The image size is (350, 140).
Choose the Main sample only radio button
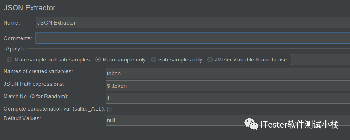click(98, 60)
